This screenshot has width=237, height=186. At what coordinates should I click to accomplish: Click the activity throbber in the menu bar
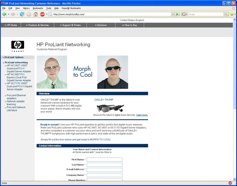(x=234, y=8)
